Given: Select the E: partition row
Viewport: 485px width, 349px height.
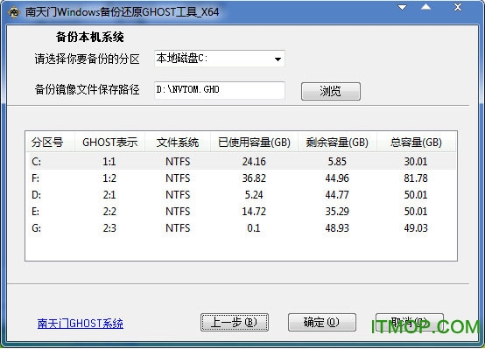Looking at the screenshot, I should click(241, 212).
